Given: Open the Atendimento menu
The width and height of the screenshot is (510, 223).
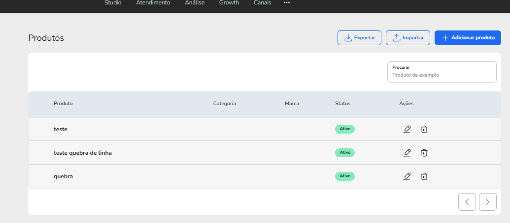Looking at the screenshot, I should pos(153,2).
